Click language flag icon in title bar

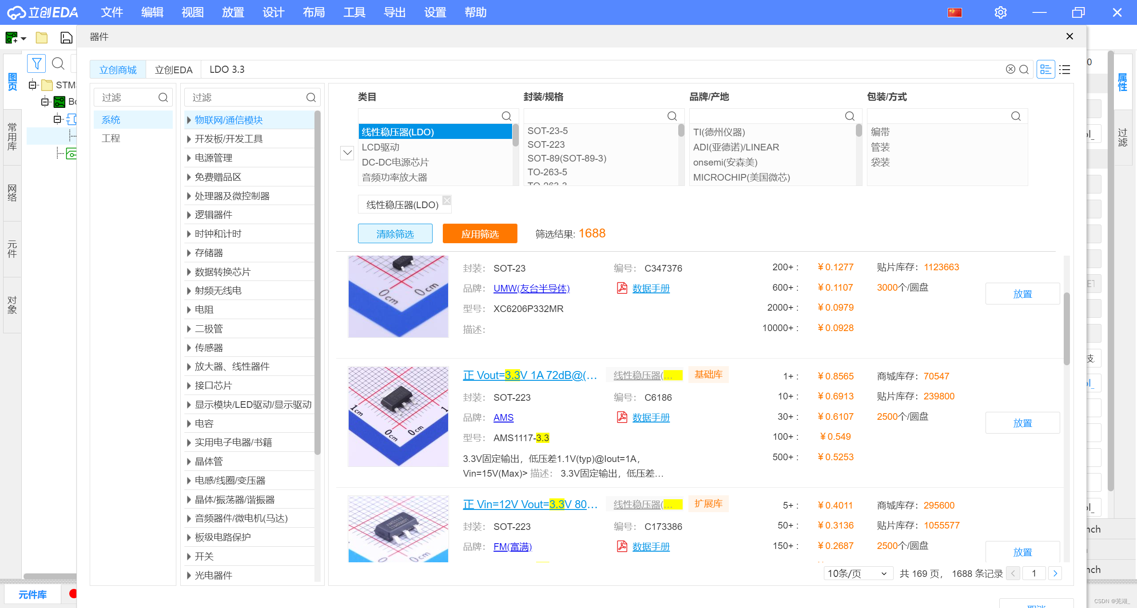point(954,12)
